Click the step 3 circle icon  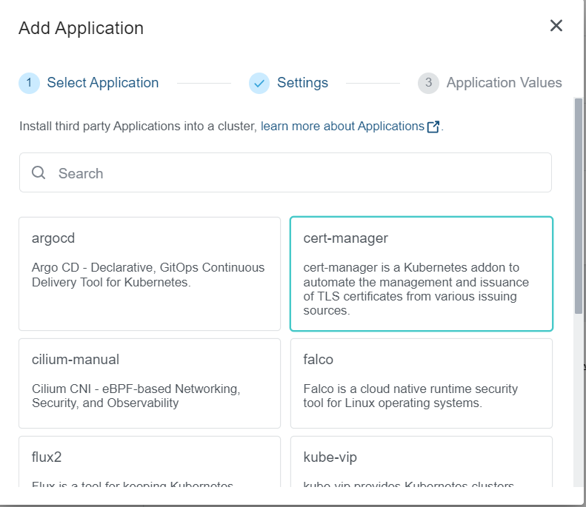click(428, 83)
